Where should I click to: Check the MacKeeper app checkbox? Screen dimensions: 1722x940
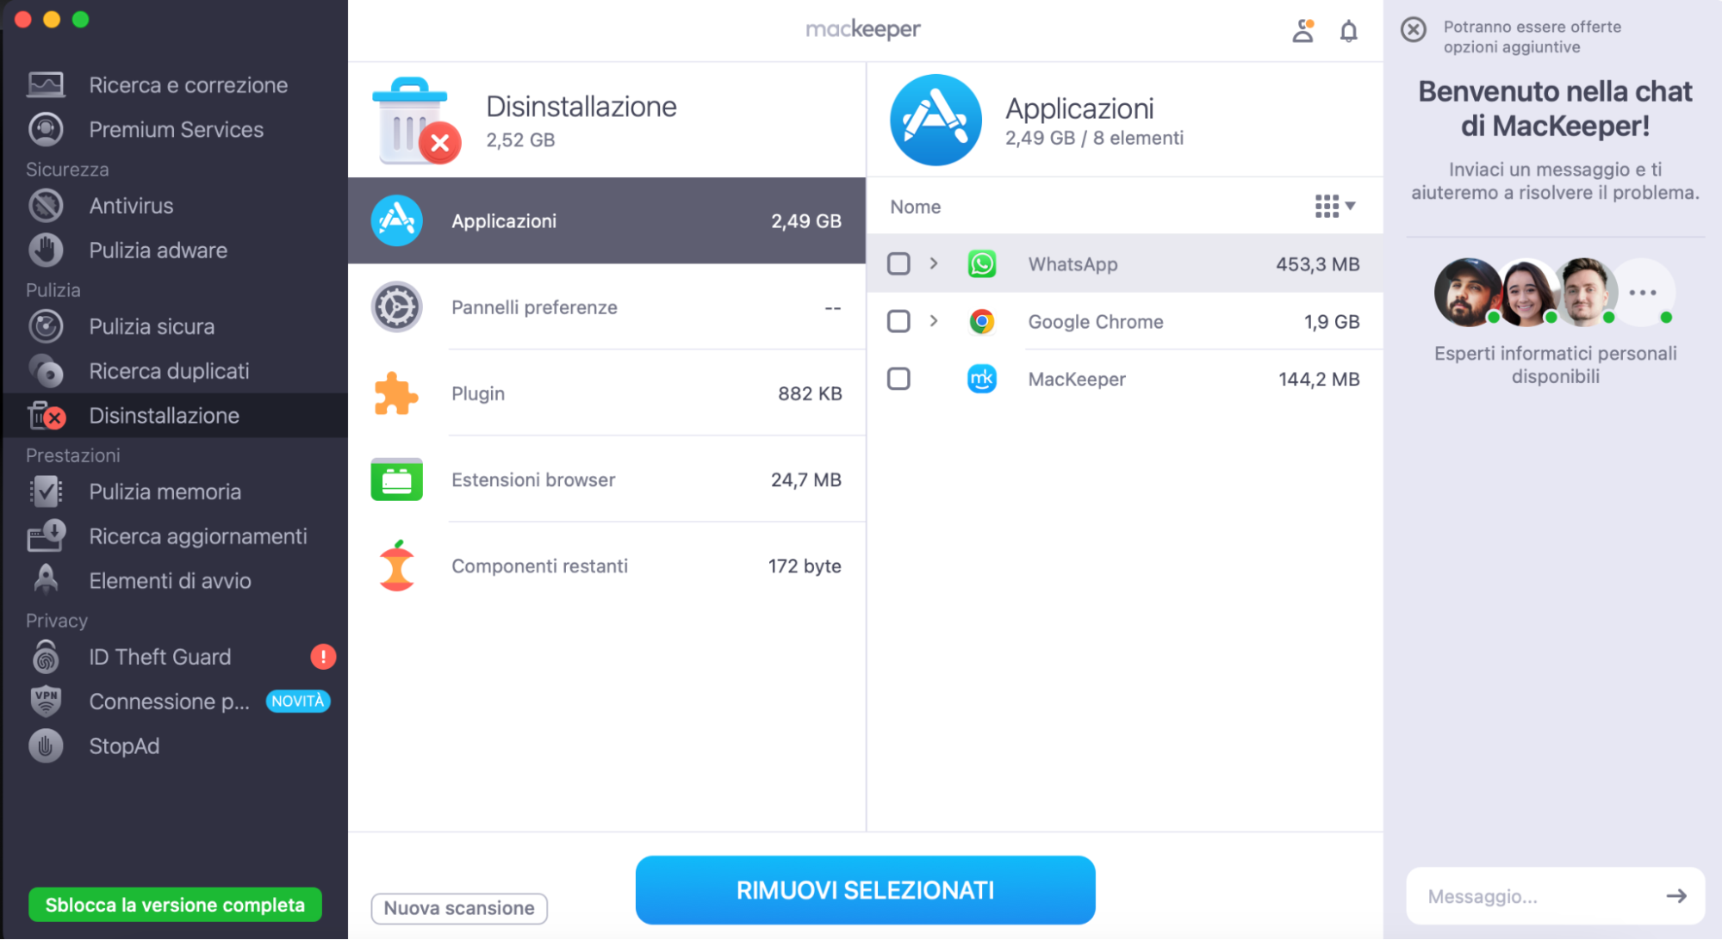898,379
